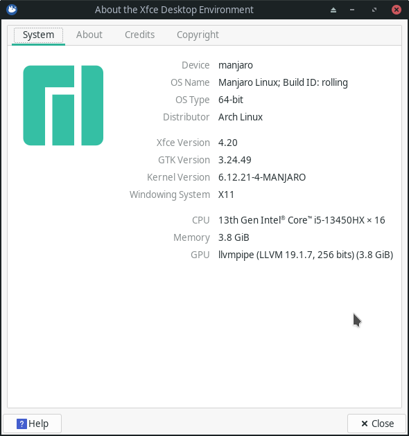The height and width of the screenshot is (436, 409).
Task: Click the GPU value 'llvmpipe (LLVM 19.1.7...)'
Action: coord(306,255)
